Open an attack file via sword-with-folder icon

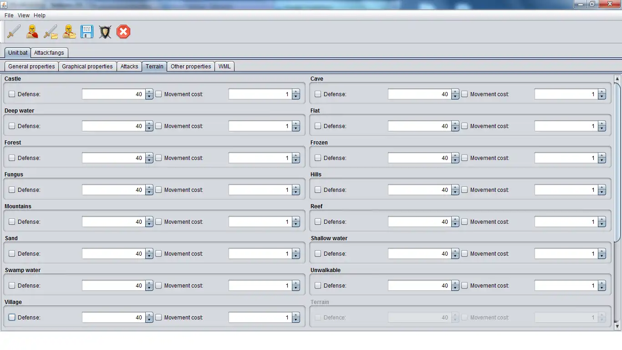[51, 31]
